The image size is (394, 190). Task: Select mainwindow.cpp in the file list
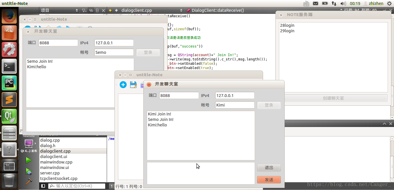pos(56,162)
